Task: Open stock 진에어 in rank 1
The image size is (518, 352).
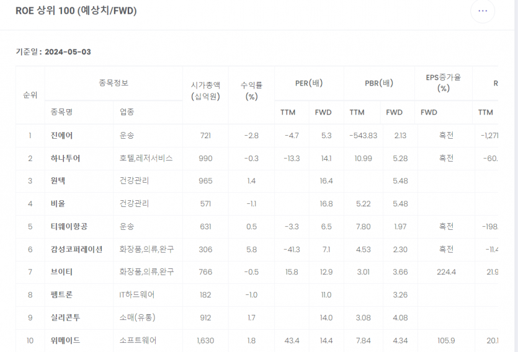Action: coord(62,136)
